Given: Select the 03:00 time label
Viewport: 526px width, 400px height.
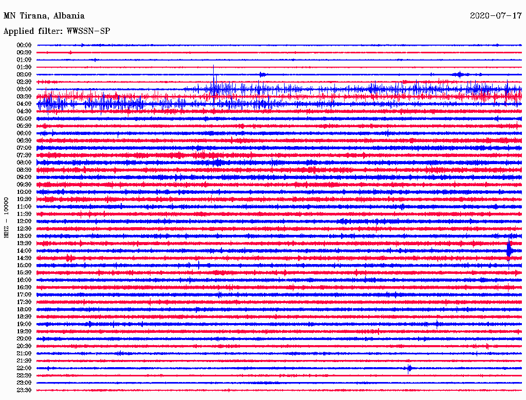Looking at the screenshot, I should pyautogui.click(x=24, y=89).
